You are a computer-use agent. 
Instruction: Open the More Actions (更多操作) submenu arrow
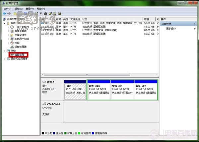tap(195, 29)
